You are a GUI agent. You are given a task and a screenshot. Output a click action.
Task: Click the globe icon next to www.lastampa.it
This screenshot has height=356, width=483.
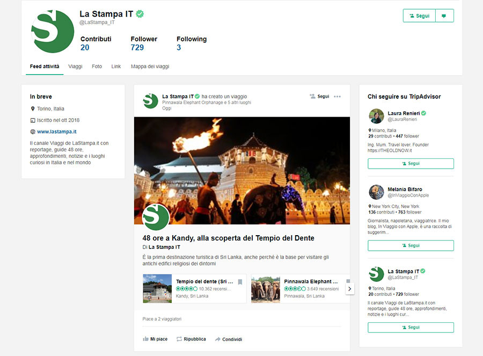(x=33, y=132)
